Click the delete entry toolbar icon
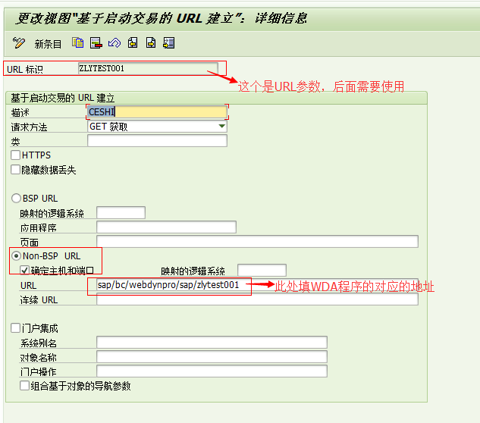 pyautogui.click(x=96, y=43)
